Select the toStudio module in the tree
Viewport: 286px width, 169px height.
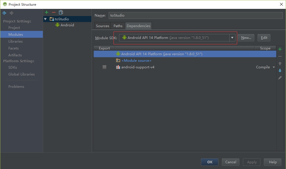pyautogui.click(x=67, y=19)
